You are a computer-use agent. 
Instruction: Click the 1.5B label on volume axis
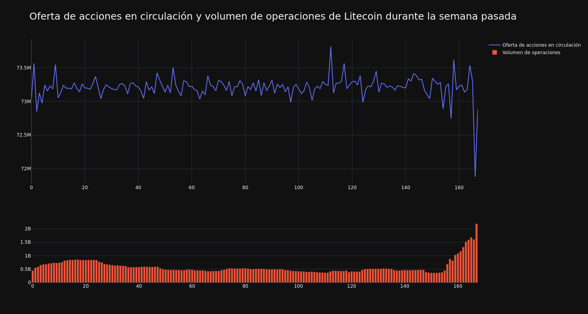click(x=25, y=242)
